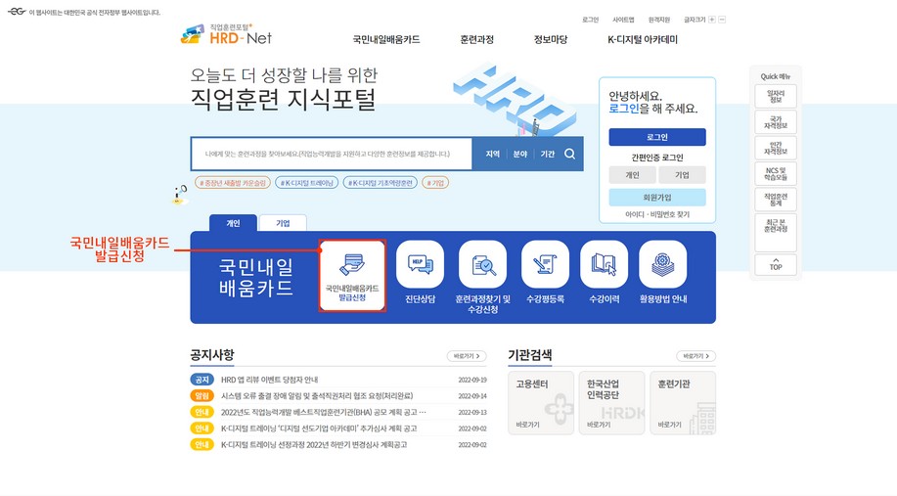Image resolution: width=897 pixels, height=496 pixels.
Task: Select #K-디지털 트레이닝 tag
Action: (x=306, y=183)
